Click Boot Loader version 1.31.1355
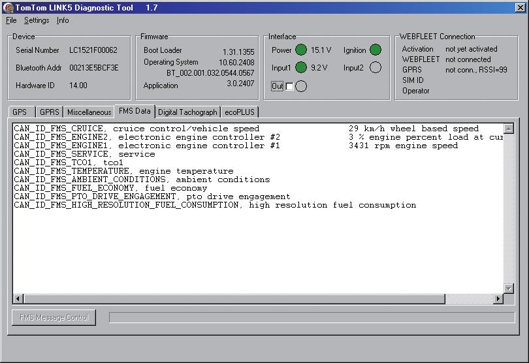Screen dimensions: 529x363 [x=238, y=52]
